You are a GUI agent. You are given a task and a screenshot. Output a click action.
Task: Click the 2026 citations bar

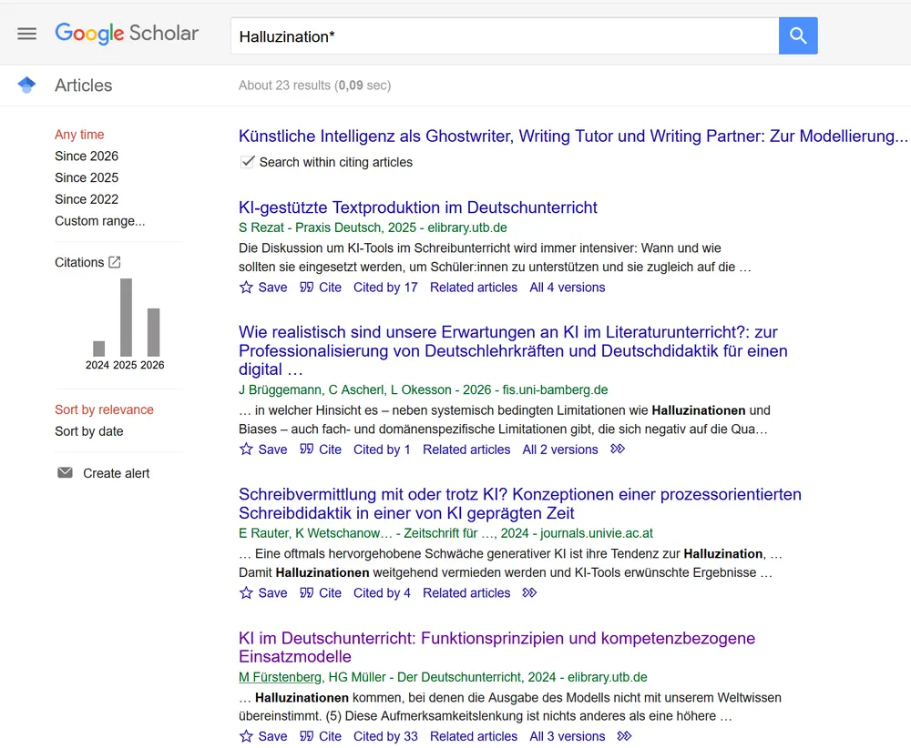[x=153, y=332]
